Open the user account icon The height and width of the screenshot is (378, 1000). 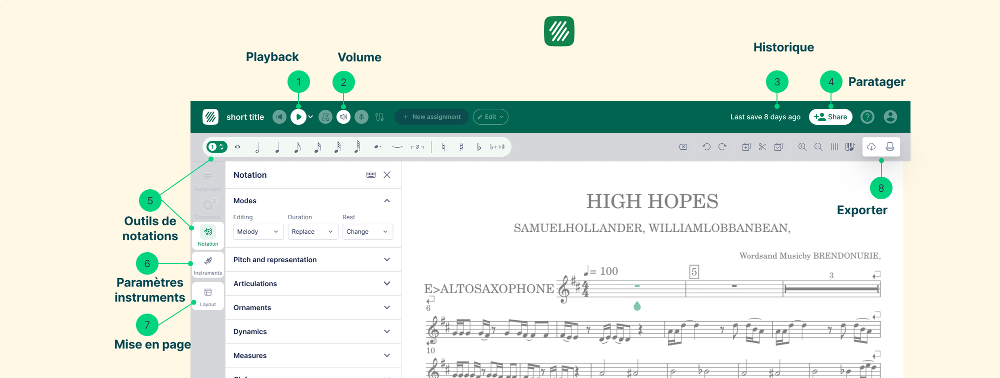890,117
